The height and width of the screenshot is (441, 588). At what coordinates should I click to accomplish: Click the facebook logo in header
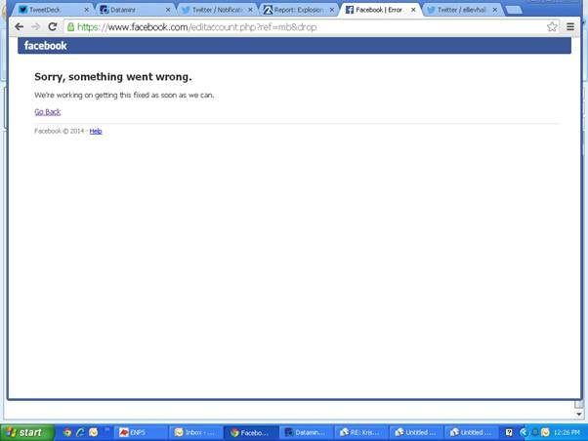[45, 46]
